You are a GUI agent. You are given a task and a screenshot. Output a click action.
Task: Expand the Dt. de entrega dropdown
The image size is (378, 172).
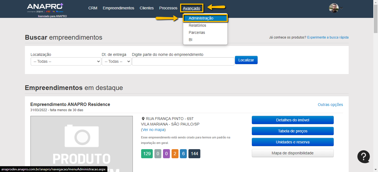pos(116,61)
